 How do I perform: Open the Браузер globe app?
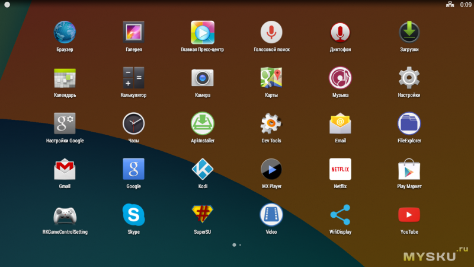pos(65,32)
